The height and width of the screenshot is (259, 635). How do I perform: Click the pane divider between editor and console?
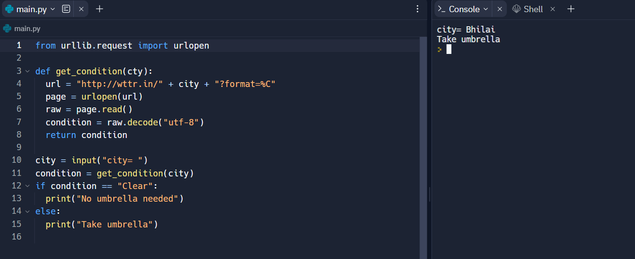coord(430,194)
